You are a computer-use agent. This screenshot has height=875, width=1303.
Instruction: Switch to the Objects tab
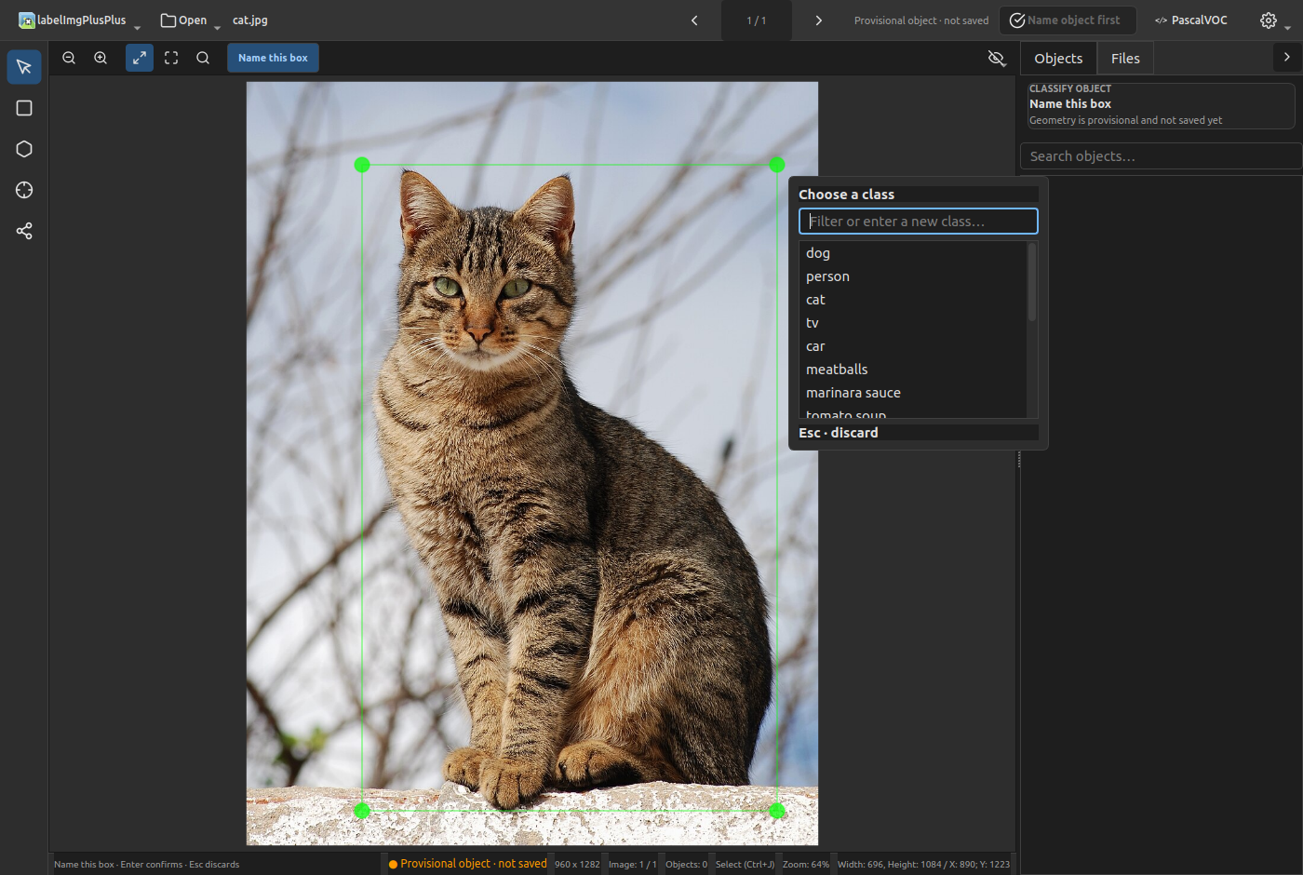pos(1058,59)
